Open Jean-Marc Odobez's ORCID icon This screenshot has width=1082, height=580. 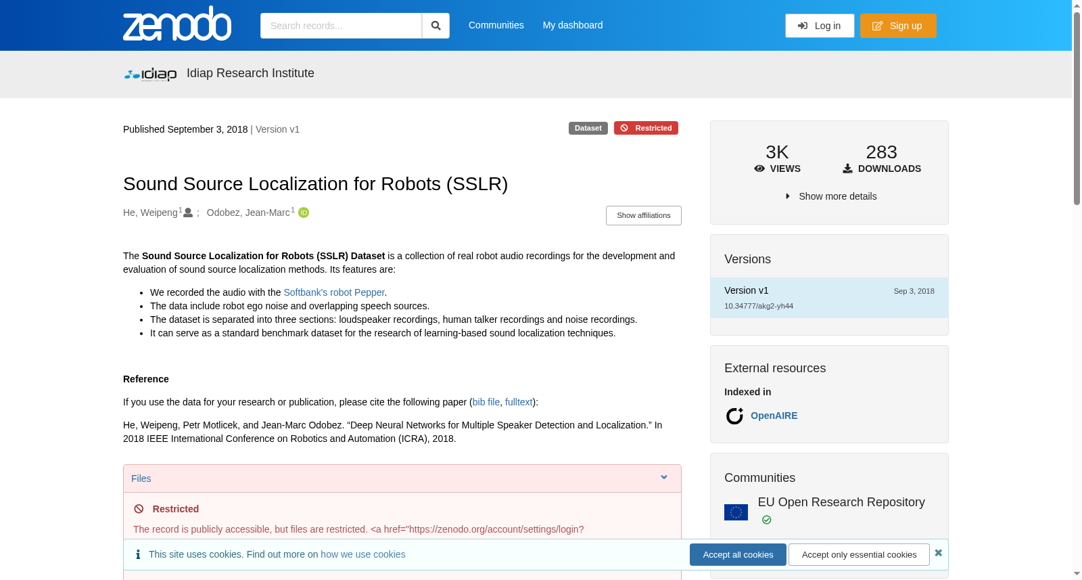[x=304, y=213]
